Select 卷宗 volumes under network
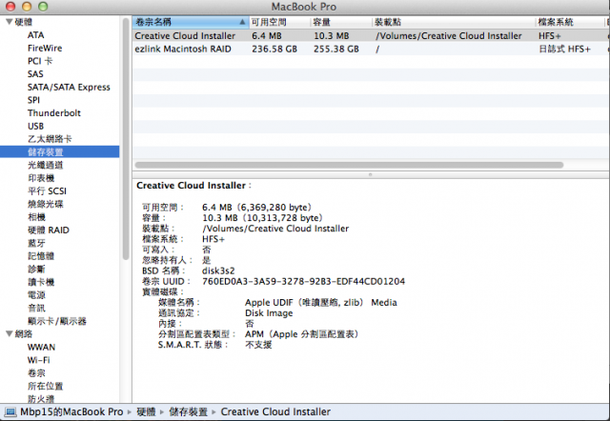 [x=36, y=372]
